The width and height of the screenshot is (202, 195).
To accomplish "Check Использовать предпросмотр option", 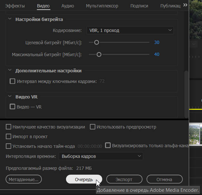I will (92, 127).
